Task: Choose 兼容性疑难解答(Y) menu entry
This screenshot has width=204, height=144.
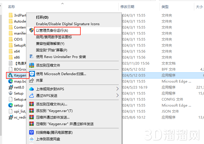Action: 50,43
